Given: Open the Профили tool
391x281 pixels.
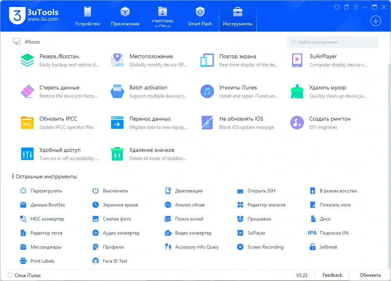Looking at the screenshot, I should (108, 247).
